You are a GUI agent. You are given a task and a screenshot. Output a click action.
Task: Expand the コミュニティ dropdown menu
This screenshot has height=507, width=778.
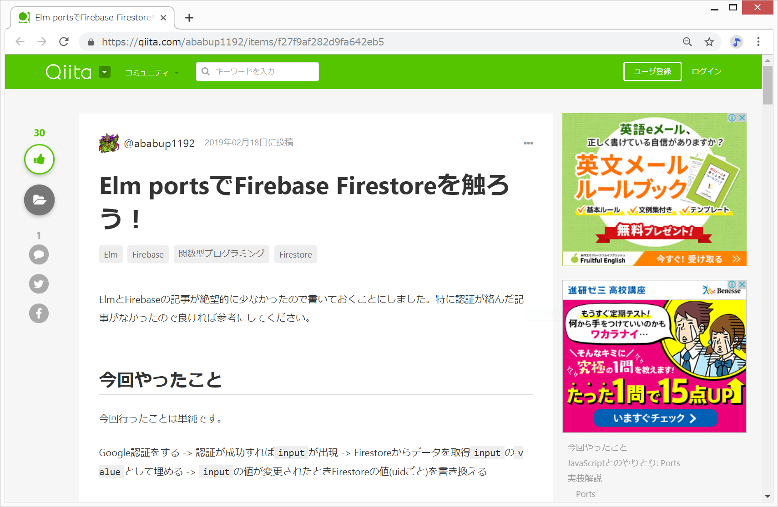[152, 73]
